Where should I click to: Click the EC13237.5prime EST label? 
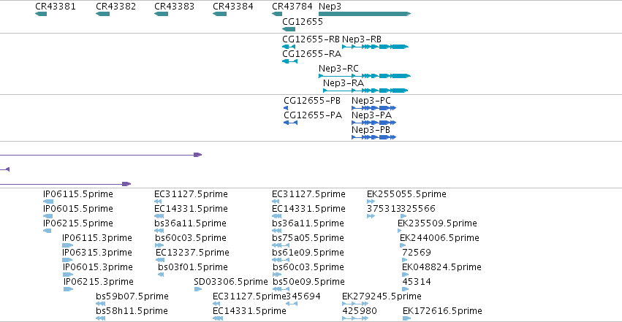click(192, 253)
